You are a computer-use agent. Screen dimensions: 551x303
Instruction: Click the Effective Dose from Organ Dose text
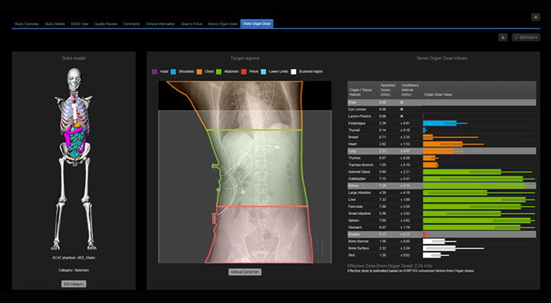pyautogui.click(x=390, y=266)
